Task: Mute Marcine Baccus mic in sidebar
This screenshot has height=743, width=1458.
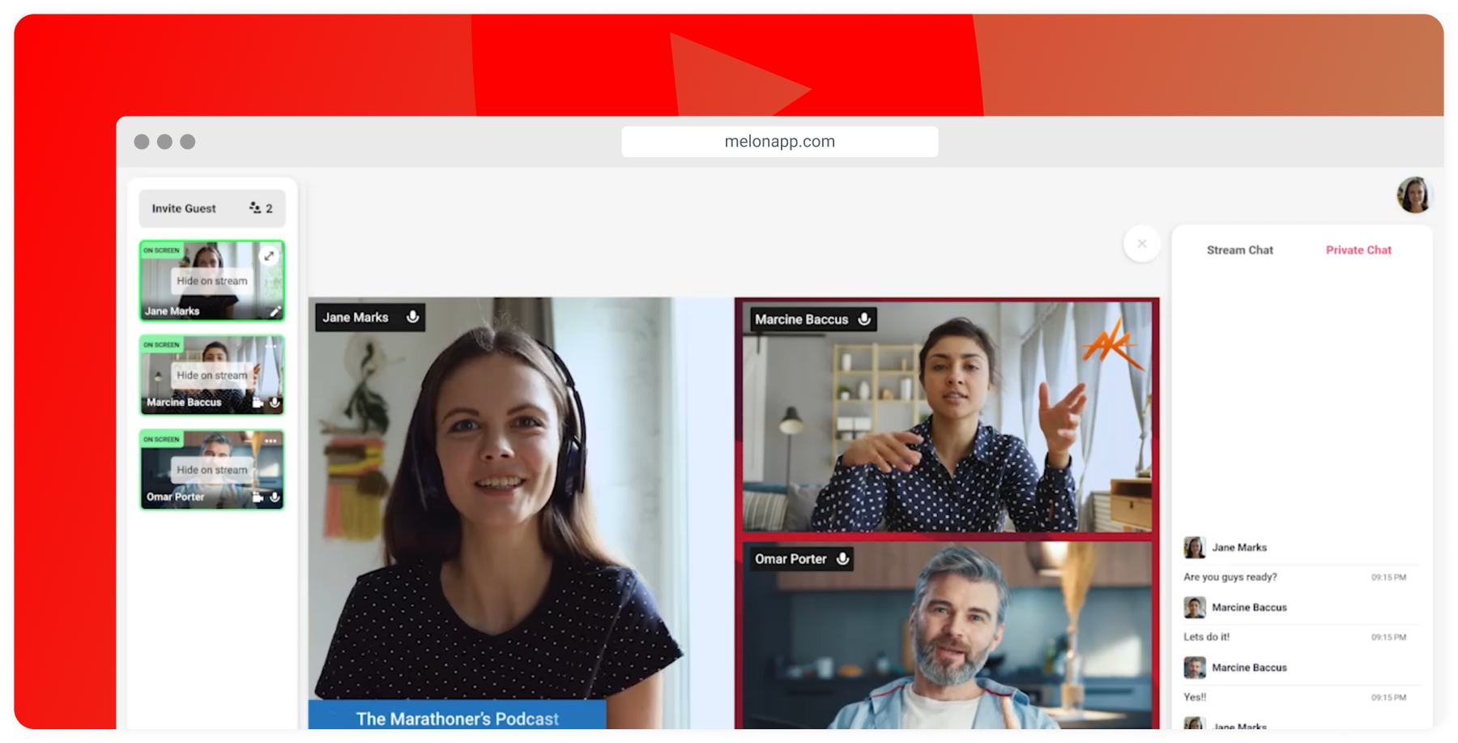Action: [x=275, y=403]
